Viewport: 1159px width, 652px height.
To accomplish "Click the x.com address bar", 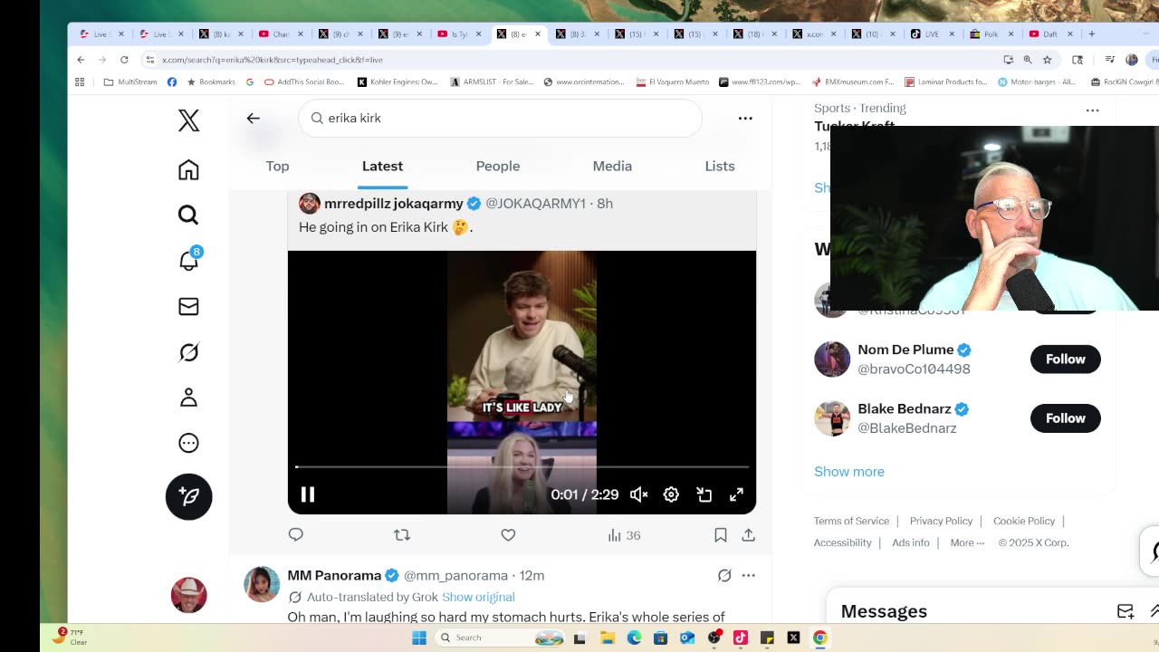I will (x=570, y=60).
